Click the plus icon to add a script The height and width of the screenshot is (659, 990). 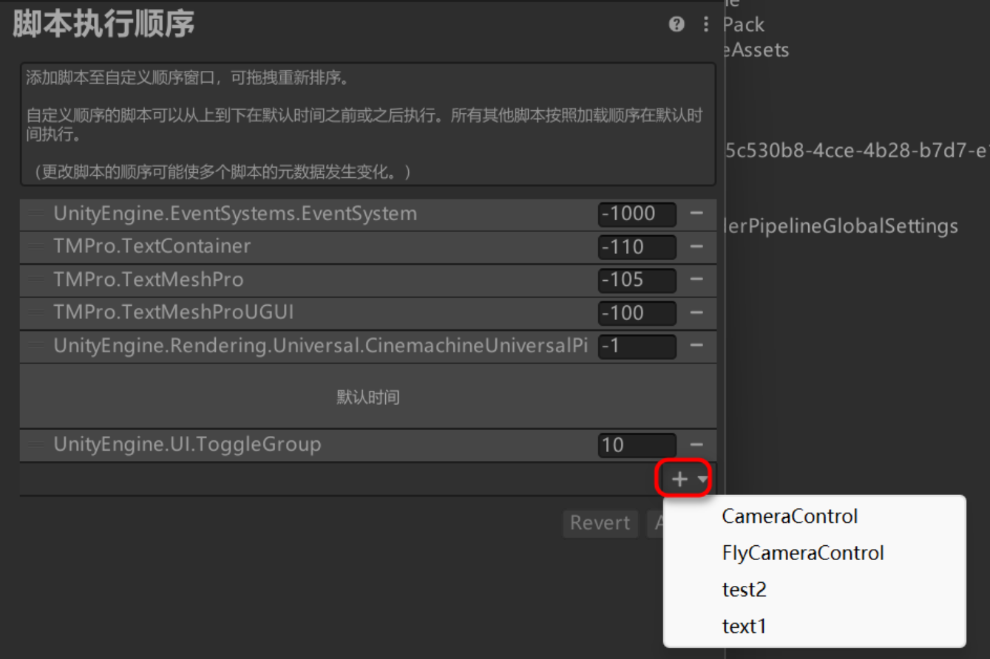pos(678,478)
